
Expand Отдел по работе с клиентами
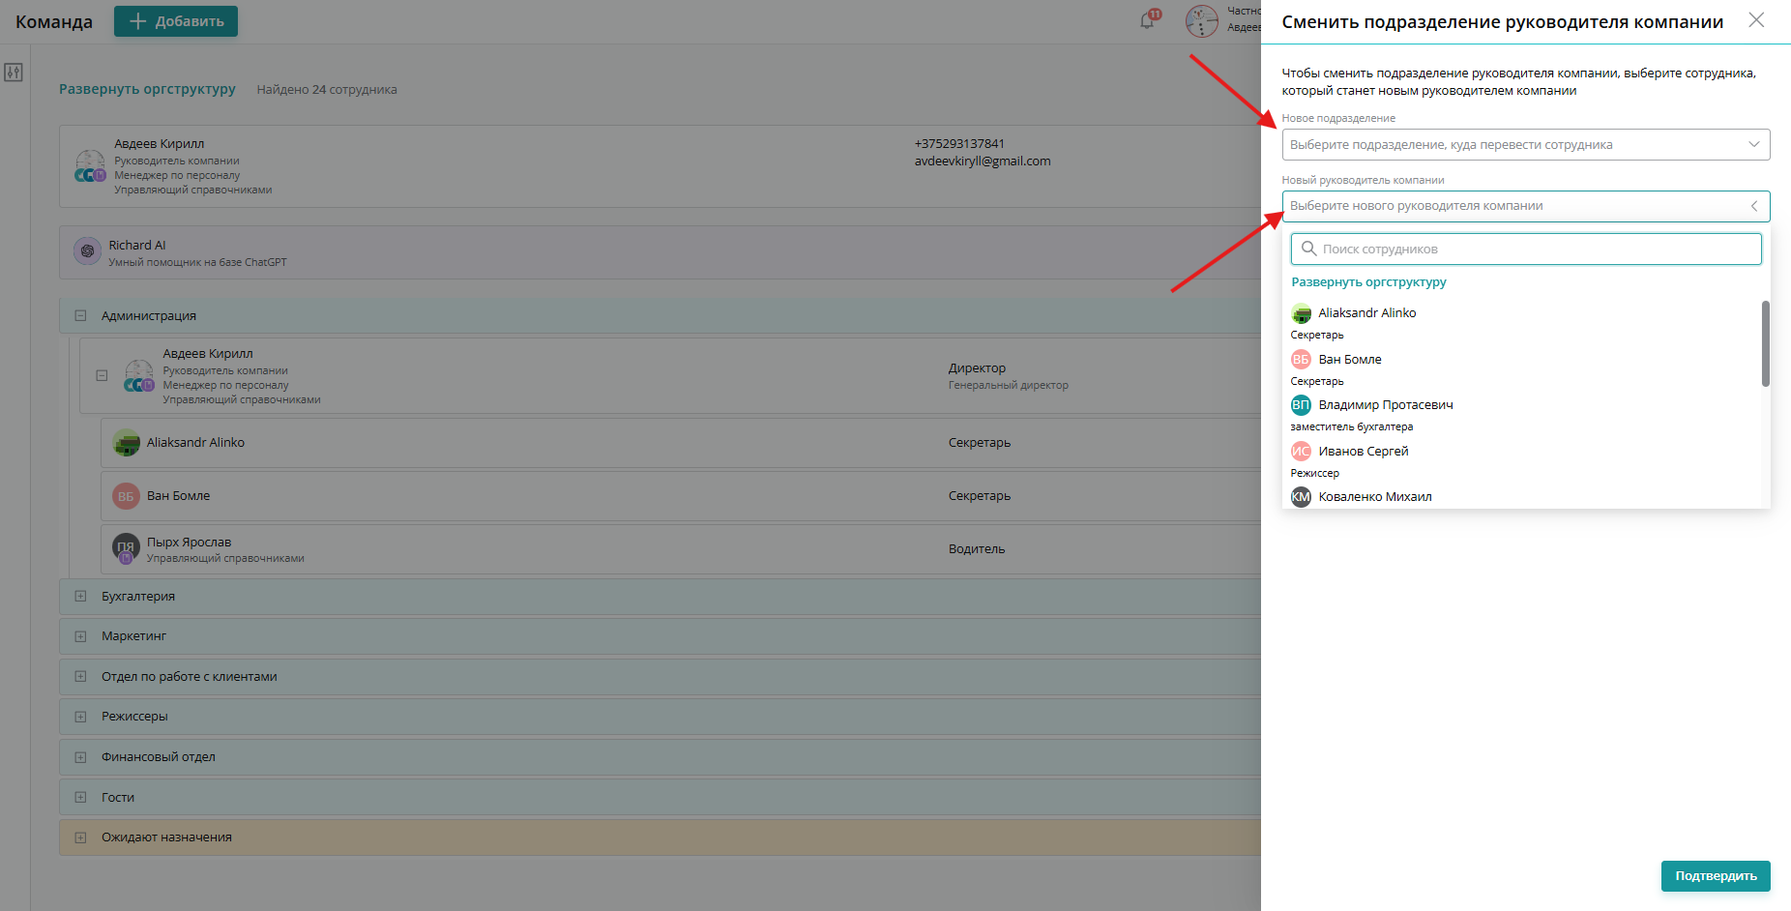pos(80,676)
